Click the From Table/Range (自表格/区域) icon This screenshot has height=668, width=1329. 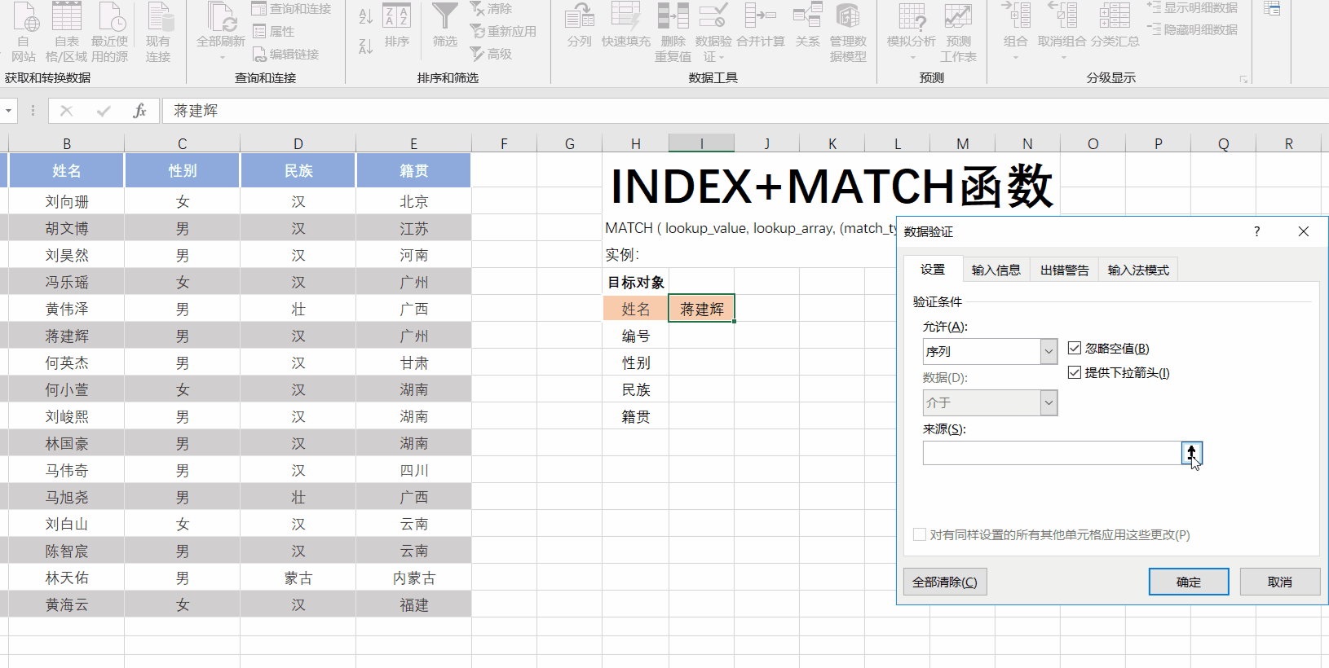pos(66,33)
